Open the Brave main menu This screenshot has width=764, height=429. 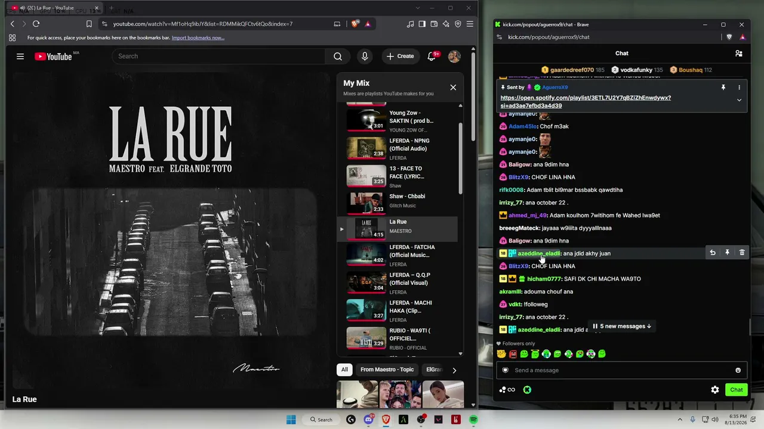tap(470, 24)
